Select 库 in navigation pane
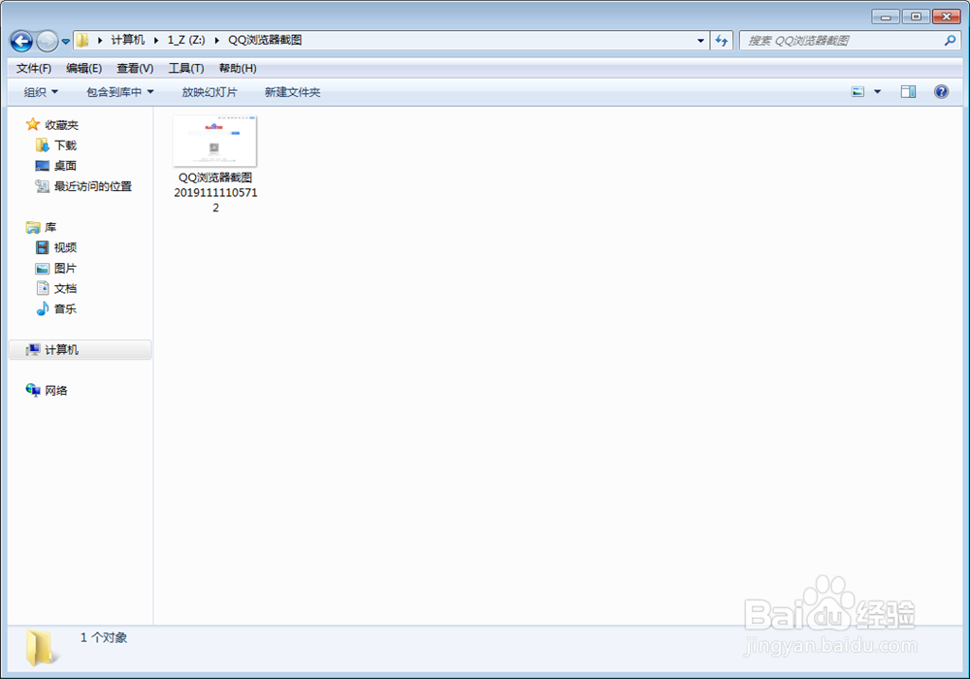The width and height of the screenshot is (970, 679). coord(41,228)
